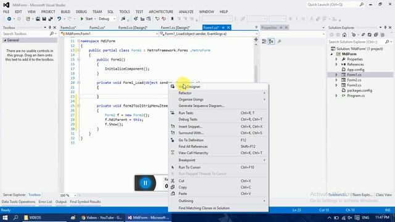Click the Search Toolbox magnifier icon
This screenshot has width=395, height=222.
click(52, 34)
